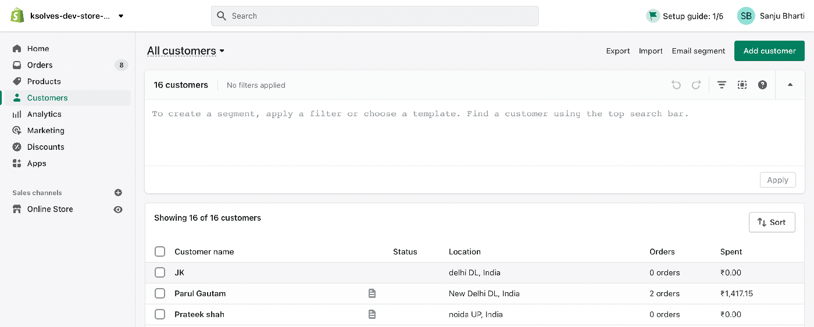Click the Apply button
814x327 pixels.
pos(777,180)
